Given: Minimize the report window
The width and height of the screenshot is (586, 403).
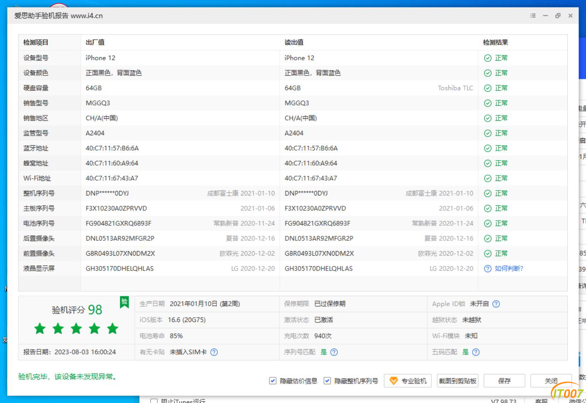Looking at the screenshot, I should [x=545, y=15].
